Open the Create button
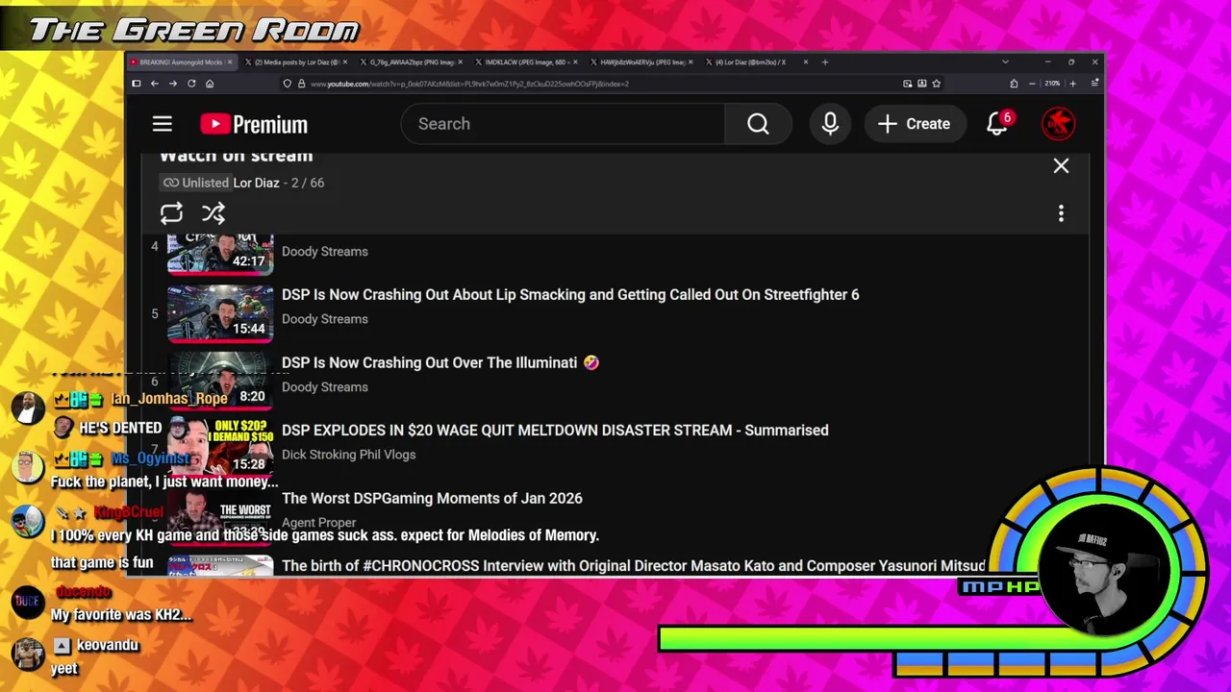 pos(914,124)
